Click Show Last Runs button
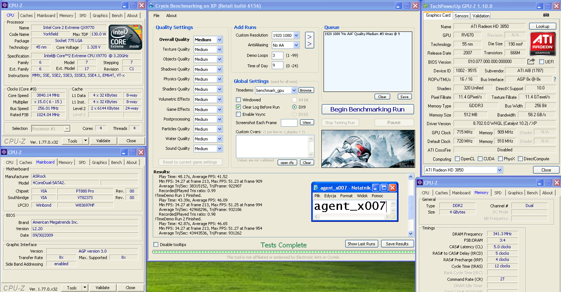The width and height of the screenshot is (561, 292). [361, 244]
